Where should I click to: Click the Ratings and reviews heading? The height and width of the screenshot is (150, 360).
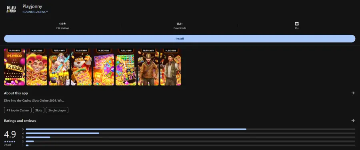20,121
